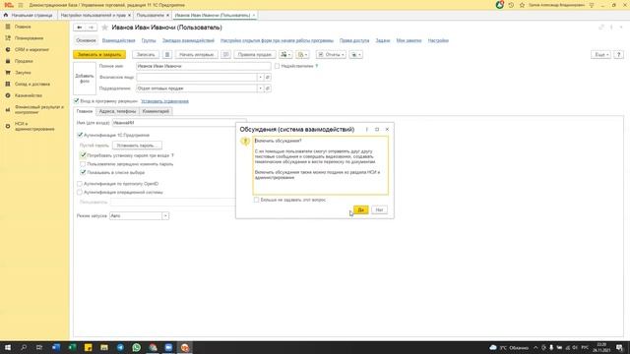Open the dialog's three-dot options menu
Screen dimensions: 630x354
[x=366, y=129]
